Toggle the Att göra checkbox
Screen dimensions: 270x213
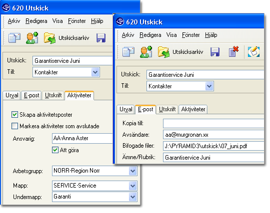pyautogui.click(x=55, y=150)
